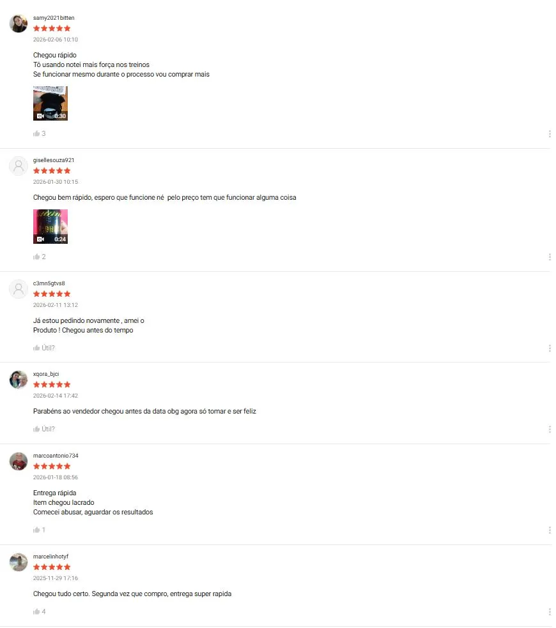The width and height of the screenshot is (556, 628).
Task: Open three-dot menu on marcoantonio734's review
Action: [x=549, y=530]
